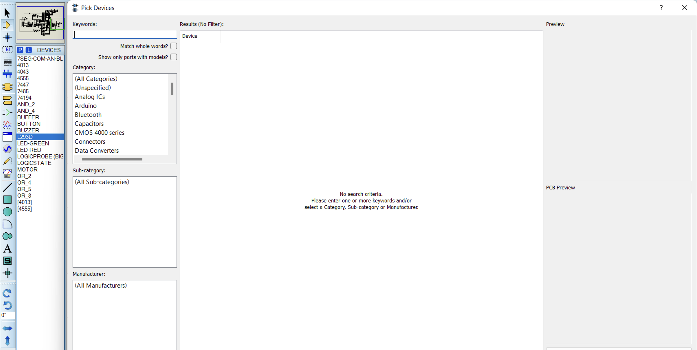Viewport: 697px width, 350px height.
Task: Select L293D from devices list
Action: coord(25,137)
